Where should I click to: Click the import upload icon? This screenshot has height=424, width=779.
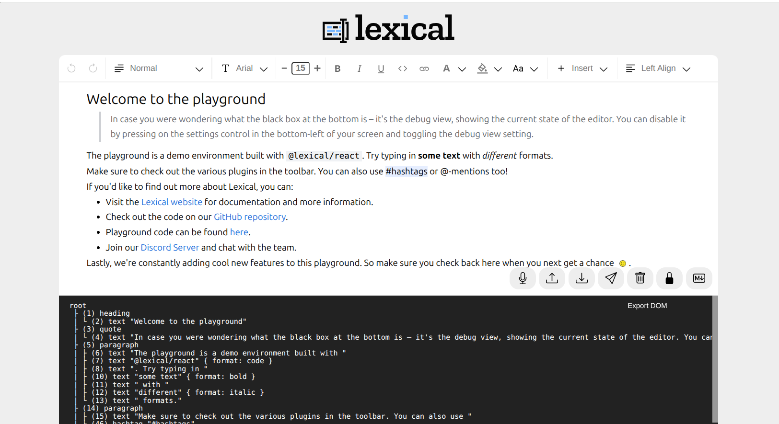(x=552, y=278)
